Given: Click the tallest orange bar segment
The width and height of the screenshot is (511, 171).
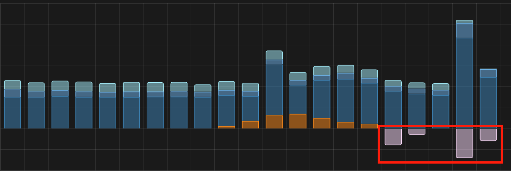Looking at the screenshot, I should coord(298,121).
